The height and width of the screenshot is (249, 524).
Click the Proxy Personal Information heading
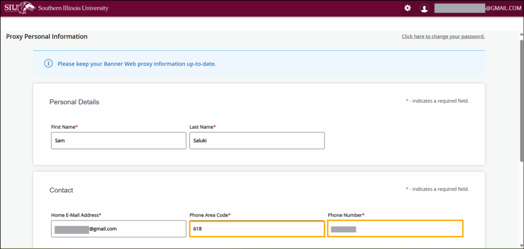click(x=47, y=37)
